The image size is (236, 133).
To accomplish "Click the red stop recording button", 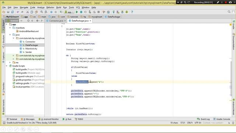I will tap(226, 2).
